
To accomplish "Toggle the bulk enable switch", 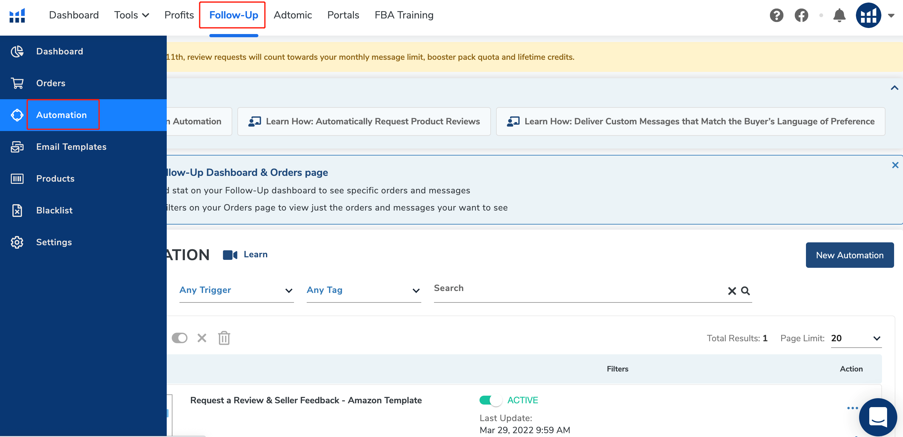I will point(179,338).
